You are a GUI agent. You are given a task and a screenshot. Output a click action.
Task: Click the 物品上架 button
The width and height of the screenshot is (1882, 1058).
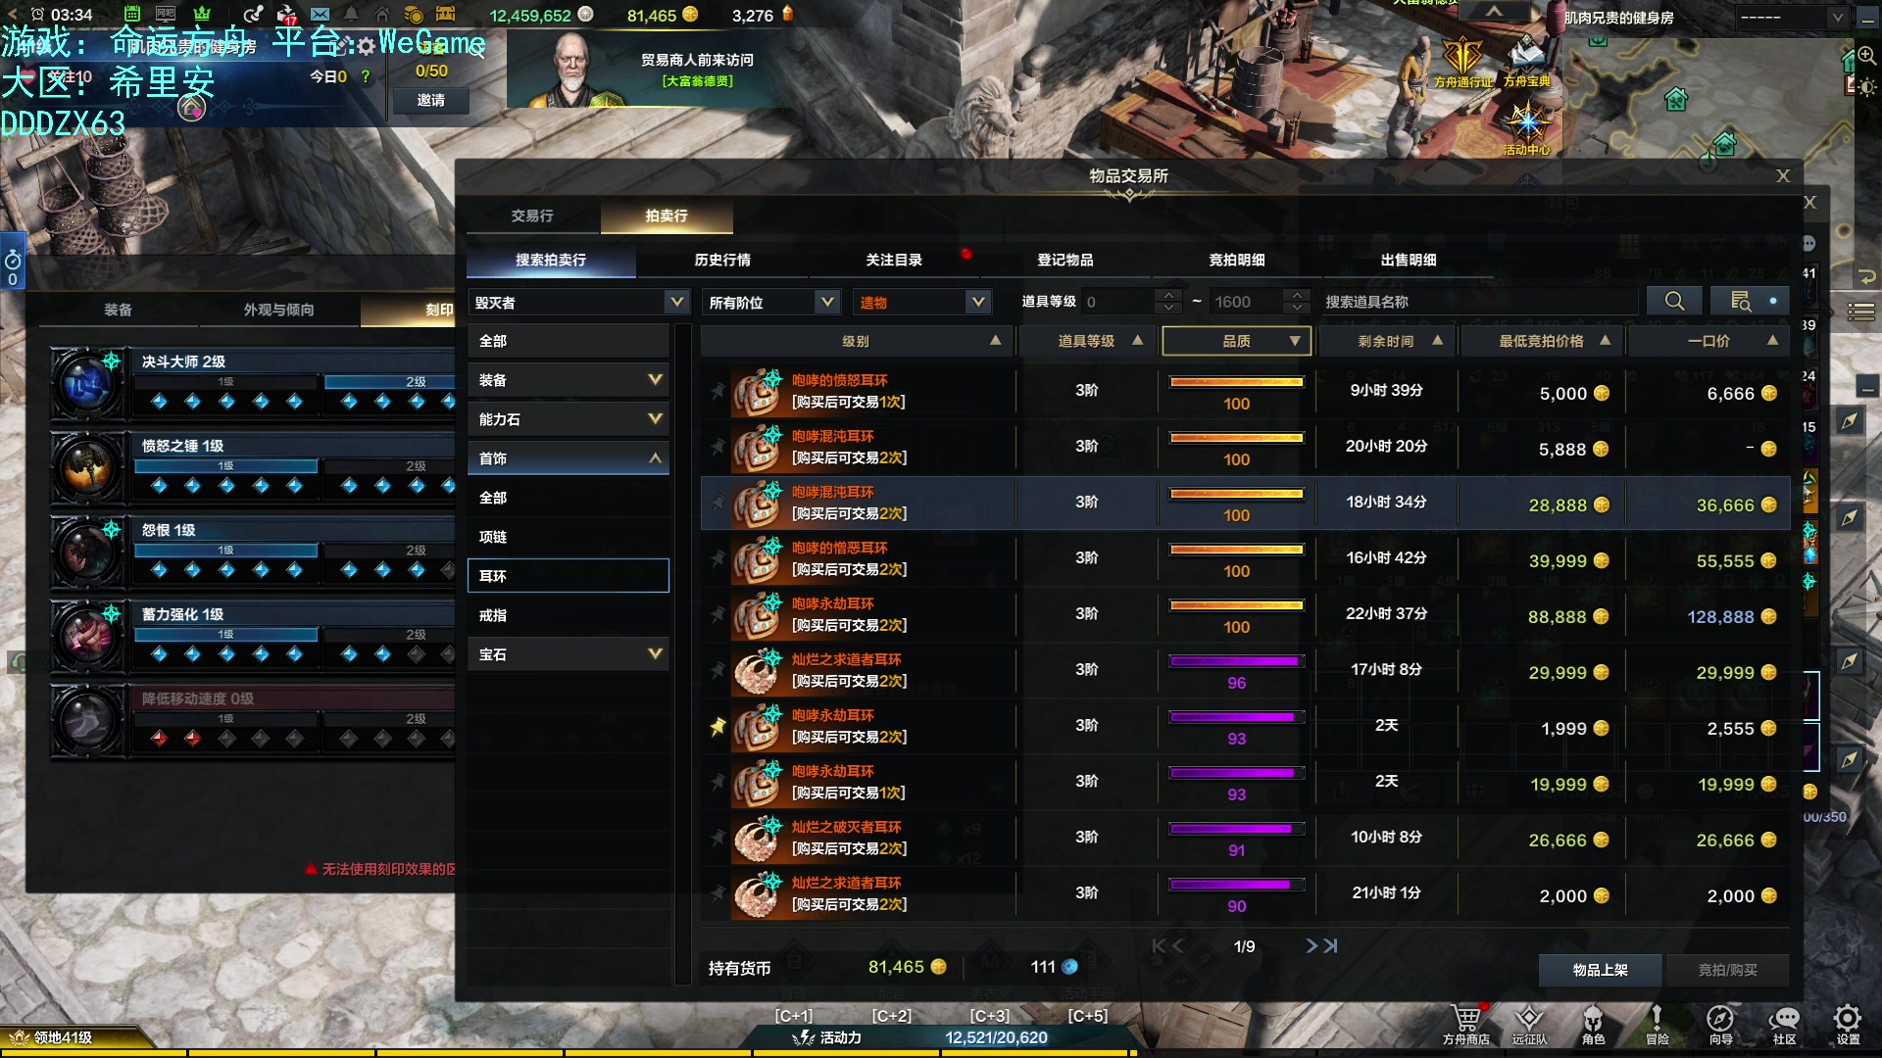pos(1600,970)
